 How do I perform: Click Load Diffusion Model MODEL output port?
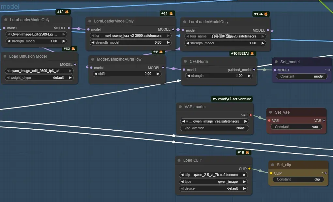tap(75, 65)
